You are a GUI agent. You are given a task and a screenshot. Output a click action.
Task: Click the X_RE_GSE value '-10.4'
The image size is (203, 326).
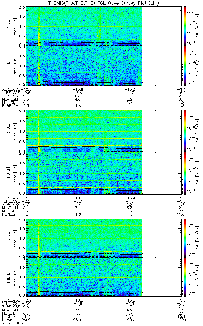(130, 198)
